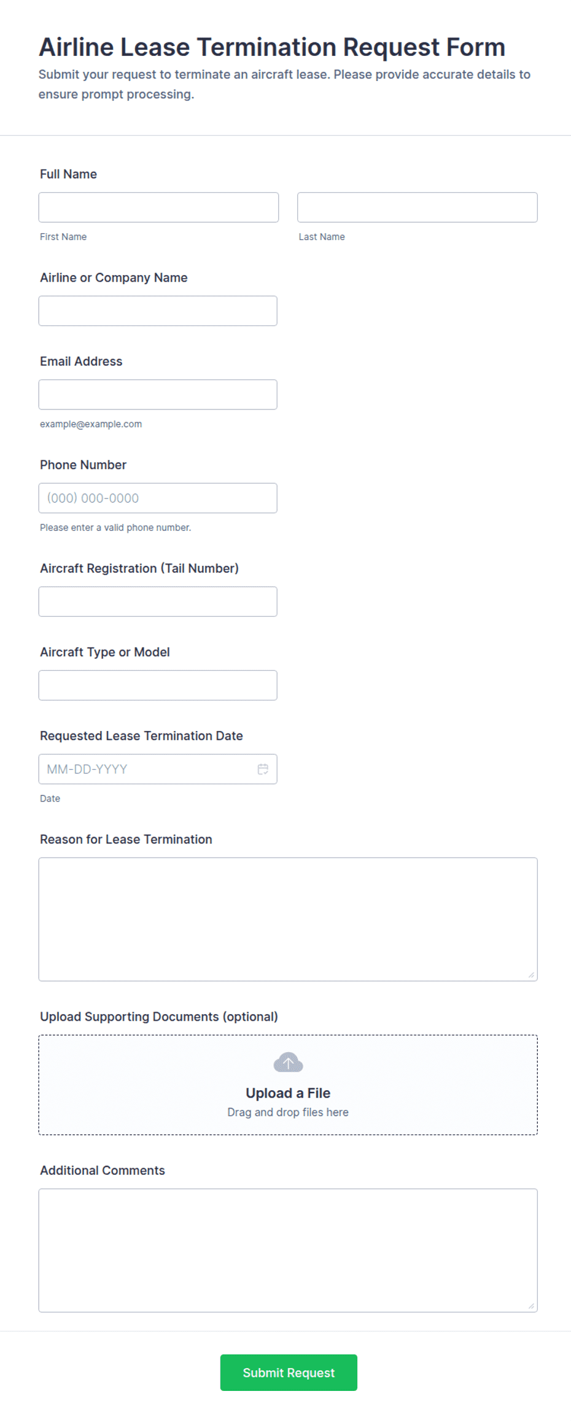The width and height of the screenshot is (571, 1421).
Task: Open the calendar date picker icon
Action: [x=263, y=769]
